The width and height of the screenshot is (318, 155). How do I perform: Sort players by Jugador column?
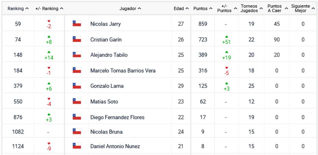tap(130, 9)
